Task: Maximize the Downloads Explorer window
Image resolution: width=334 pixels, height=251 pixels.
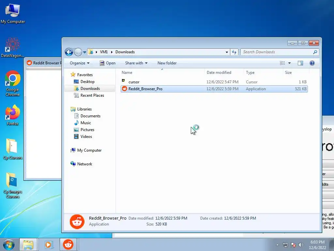Action: pos(303,43)
